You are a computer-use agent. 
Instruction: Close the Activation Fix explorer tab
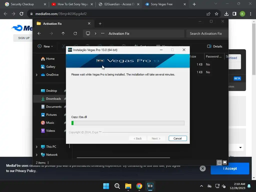coord(89,23)
